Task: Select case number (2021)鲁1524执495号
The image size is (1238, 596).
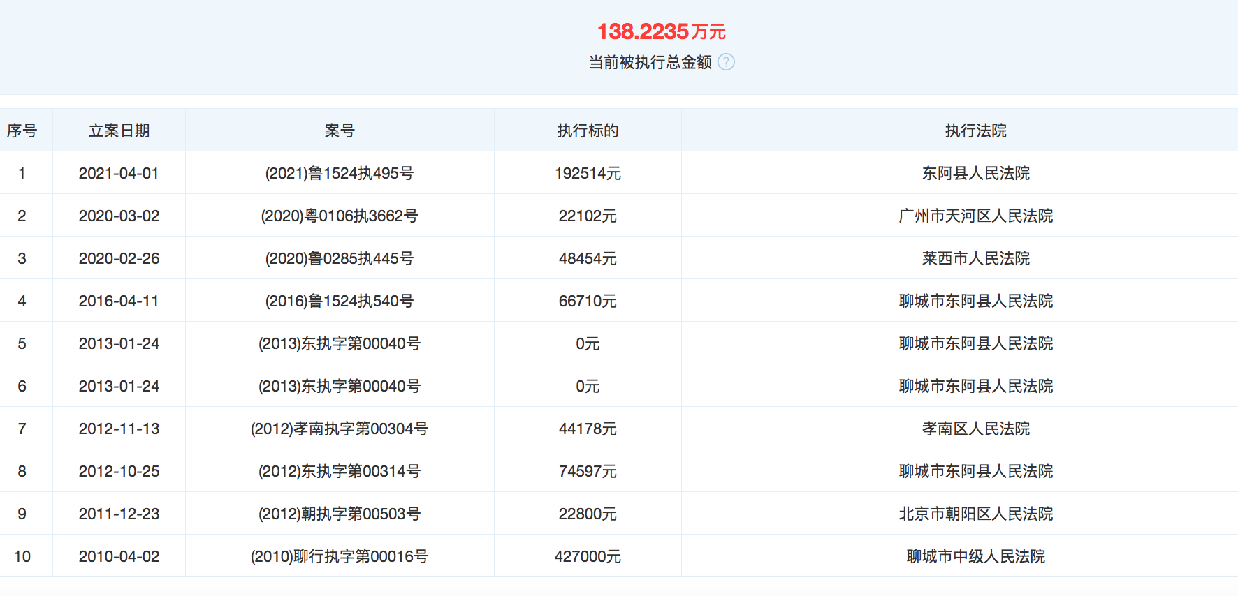Action: point(340,173)
